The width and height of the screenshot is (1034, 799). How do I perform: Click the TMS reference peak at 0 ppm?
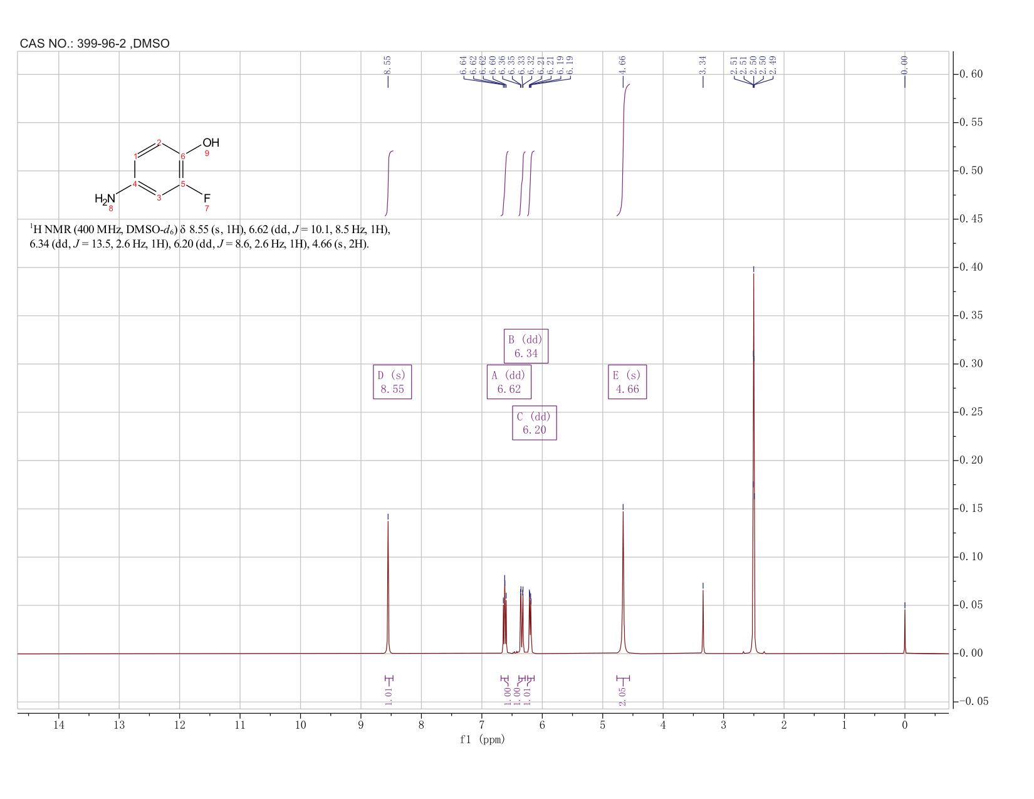[905, 632]
